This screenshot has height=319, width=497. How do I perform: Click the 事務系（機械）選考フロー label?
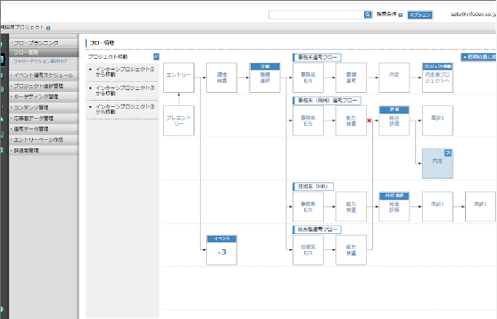(326, 100)
